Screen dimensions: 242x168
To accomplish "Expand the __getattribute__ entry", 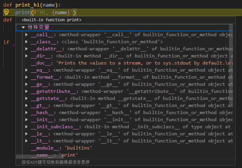I will pos(26,91).
